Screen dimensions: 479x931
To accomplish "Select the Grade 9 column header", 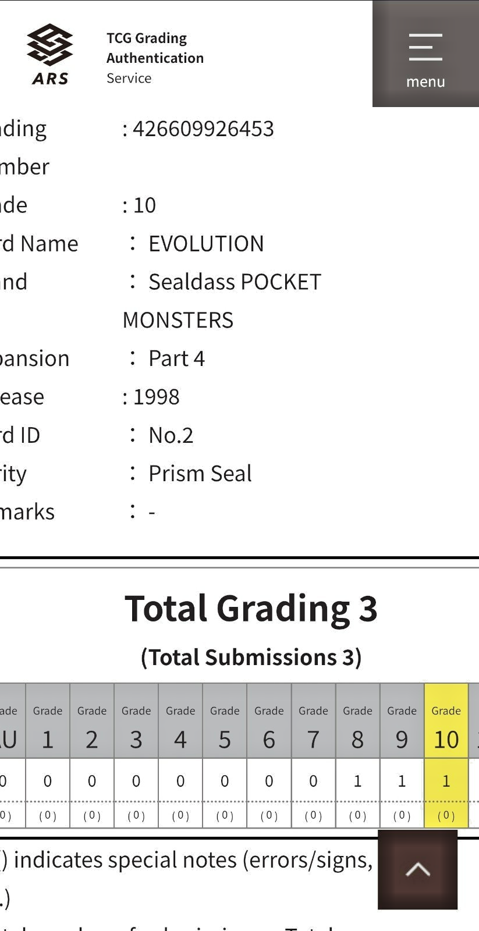I will [402, 721].
